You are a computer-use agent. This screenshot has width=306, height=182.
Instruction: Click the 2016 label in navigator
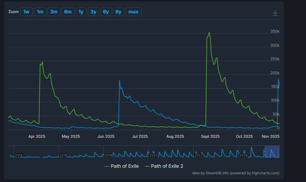pos(63,155)
